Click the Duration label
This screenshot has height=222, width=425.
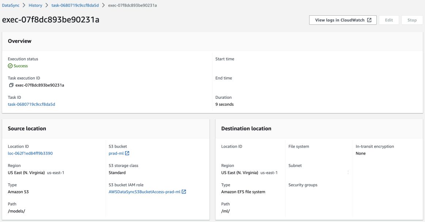(223, 97)
